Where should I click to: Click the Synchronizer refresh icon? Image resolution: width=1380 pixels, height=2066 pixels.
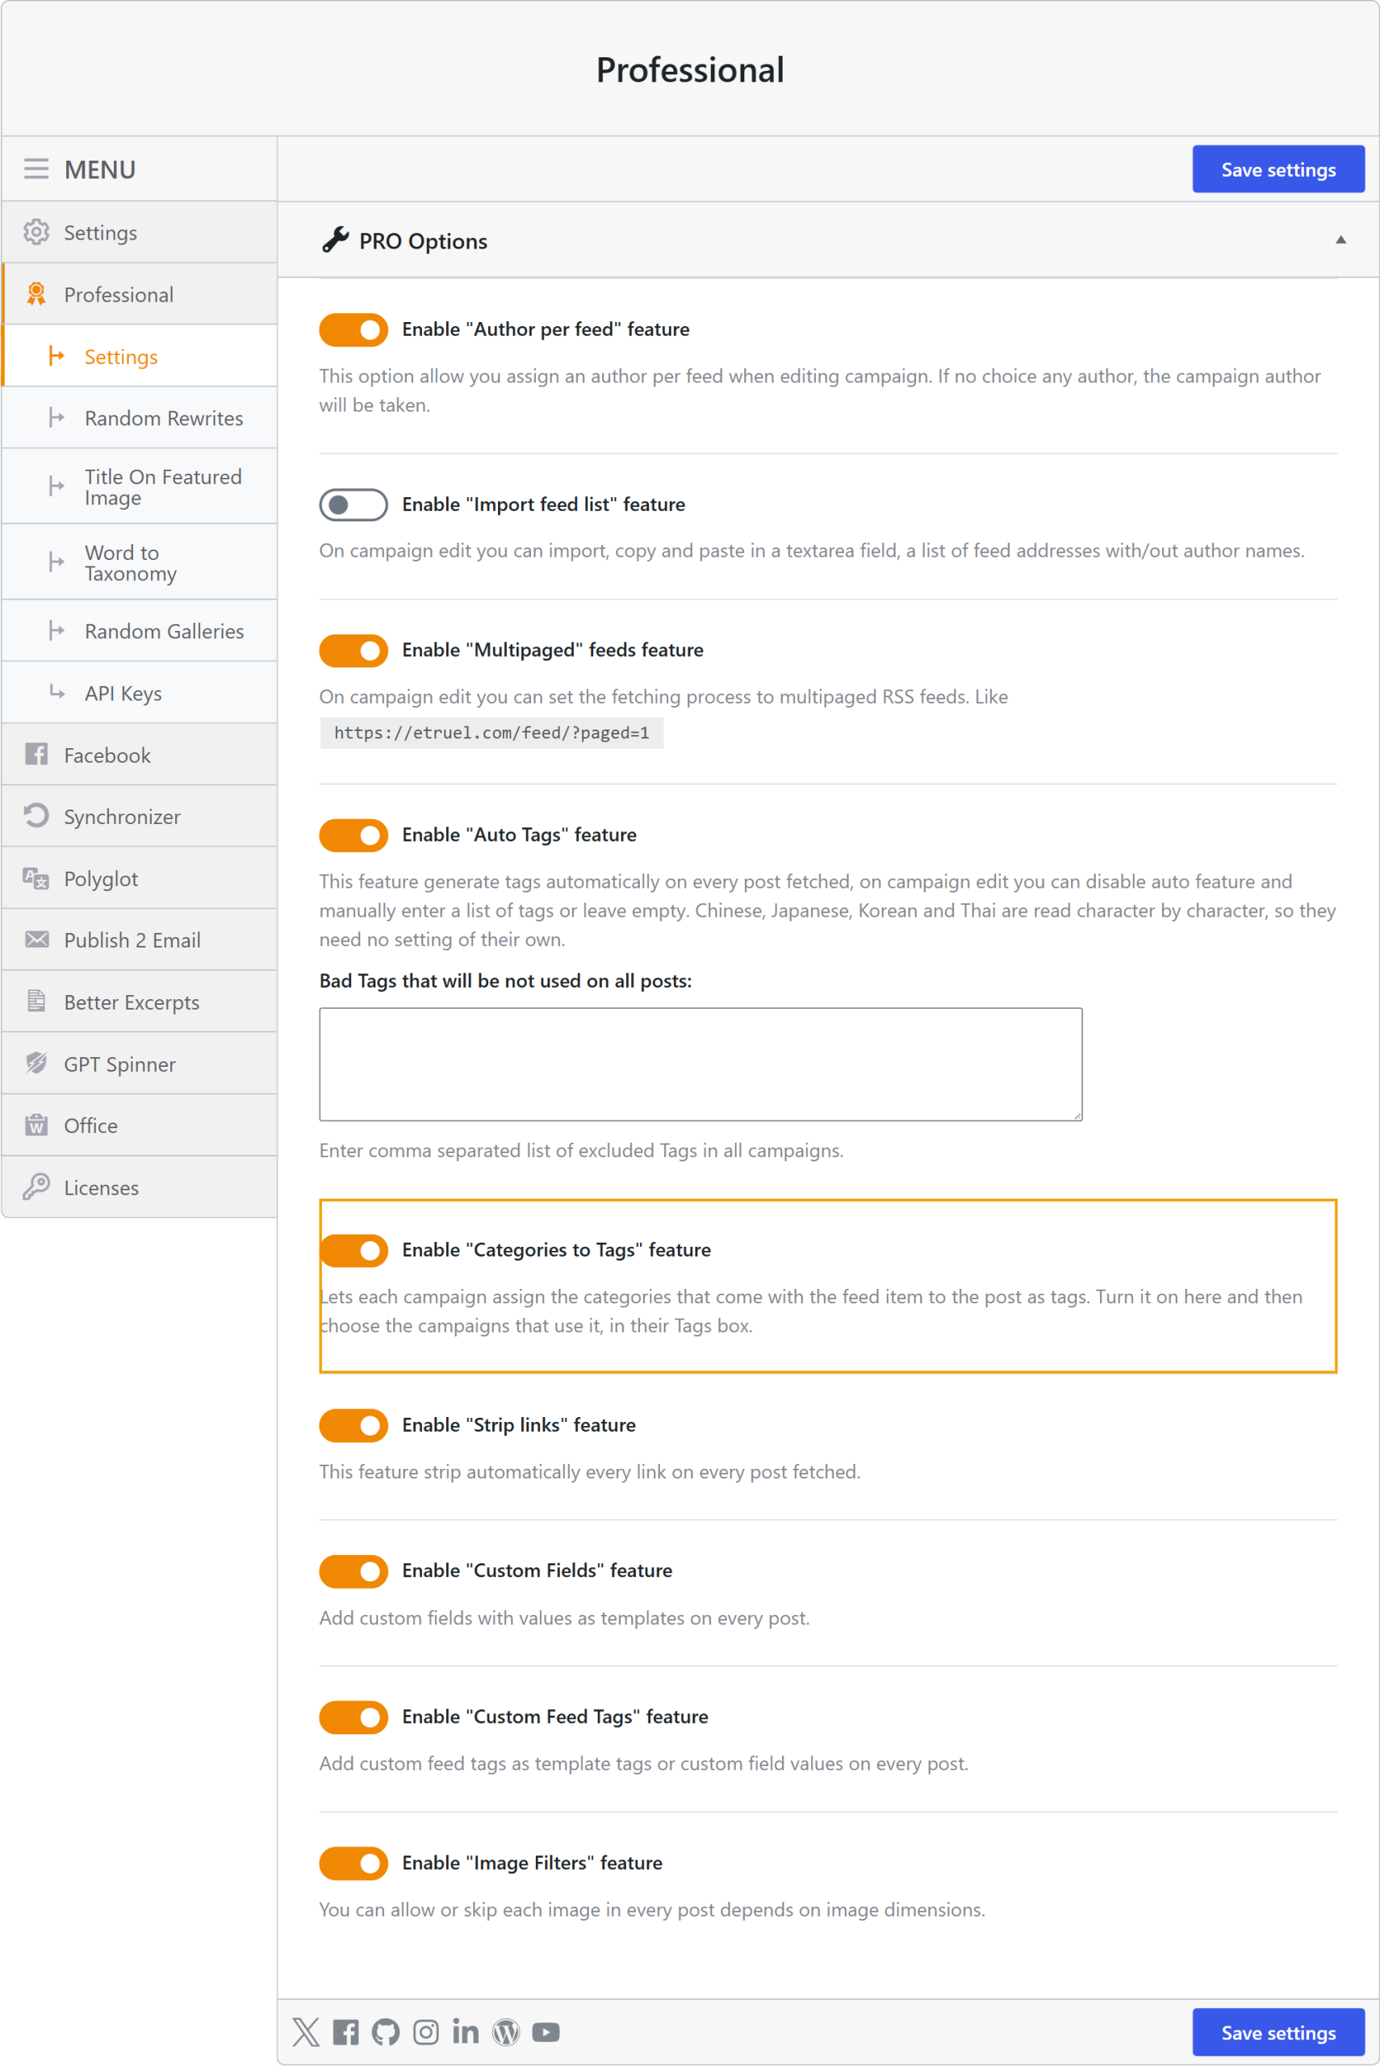point(36,816)
